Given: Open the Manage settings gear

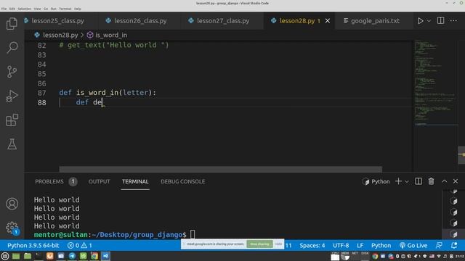Looking at the screenshot, I should pyautogui.click(x=12, y=228).
